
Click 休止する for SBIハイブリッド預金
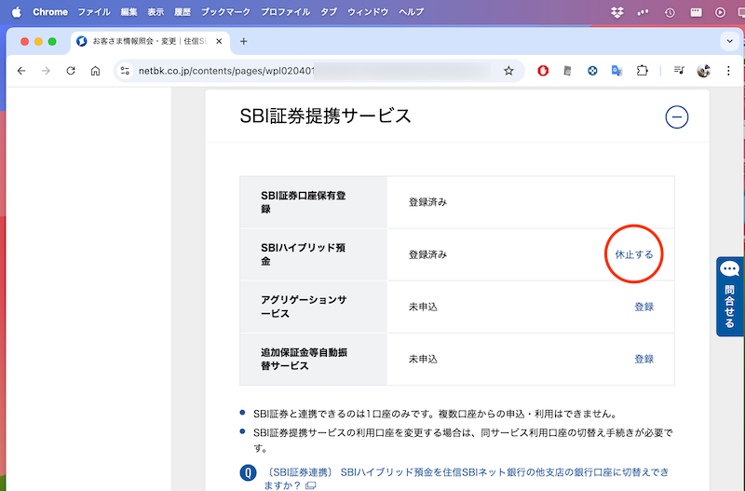point(633,254)
